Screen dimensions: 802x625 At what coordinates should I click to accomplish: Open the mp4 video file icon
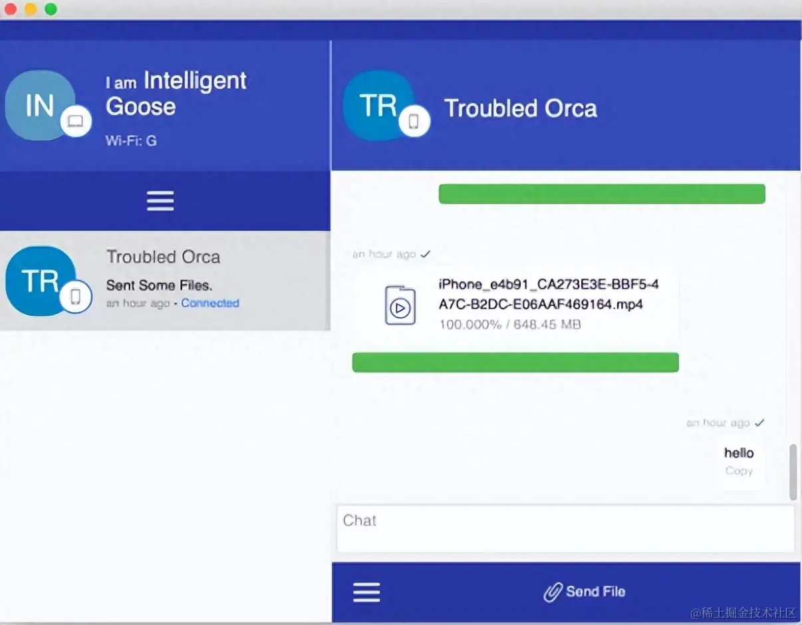(400, 305)
